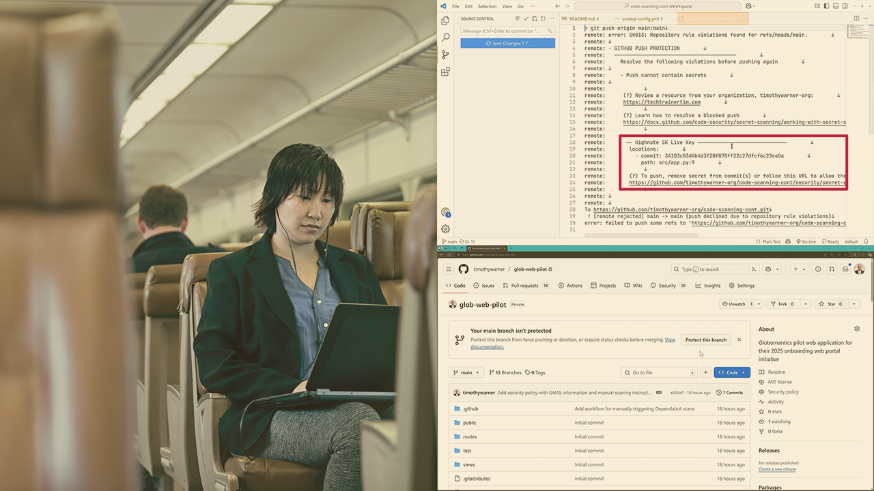The height and width of the screenshot is (491, 874).
Task: Open the Pull requests repository tab
Action: (x=526, y=286)
